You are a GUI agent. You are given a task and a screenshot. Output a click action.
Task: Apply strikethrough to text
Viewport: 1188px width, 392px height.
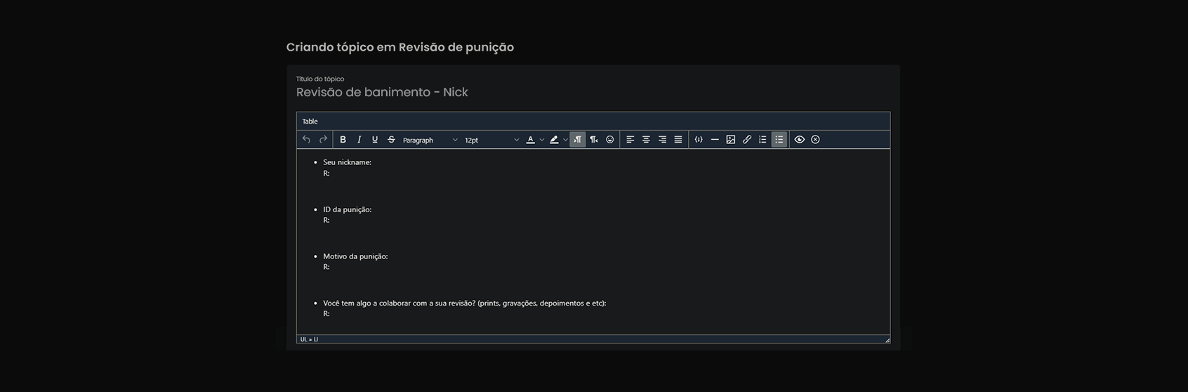pos(391,140)
